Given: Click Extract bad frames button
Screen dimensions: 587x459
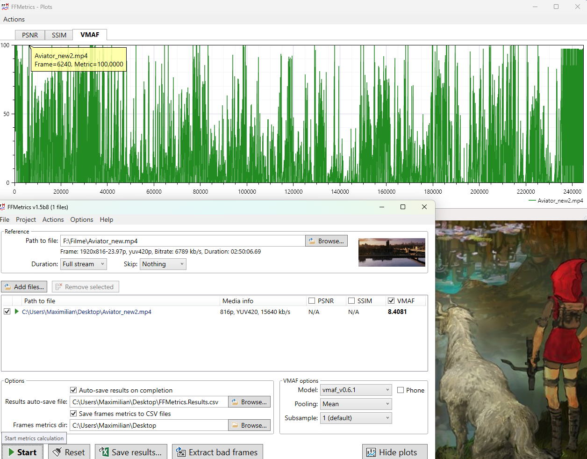Looking at the screenshot, I should tap(217, 452).
